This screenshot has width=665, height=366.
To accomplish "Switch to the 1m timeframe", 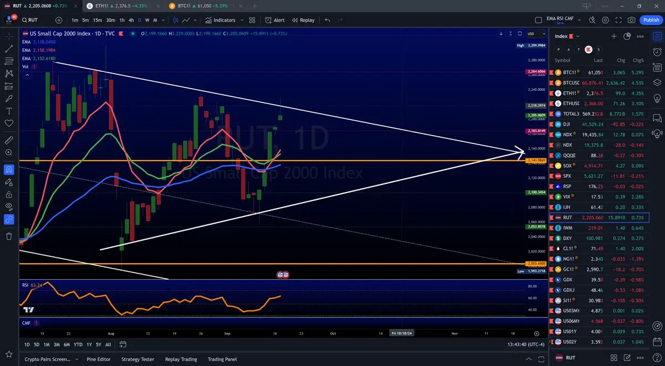I will 75,20.
